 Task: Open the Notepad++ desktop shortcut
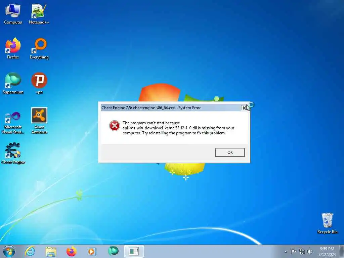pyautogui.click(x=39, y=13)
